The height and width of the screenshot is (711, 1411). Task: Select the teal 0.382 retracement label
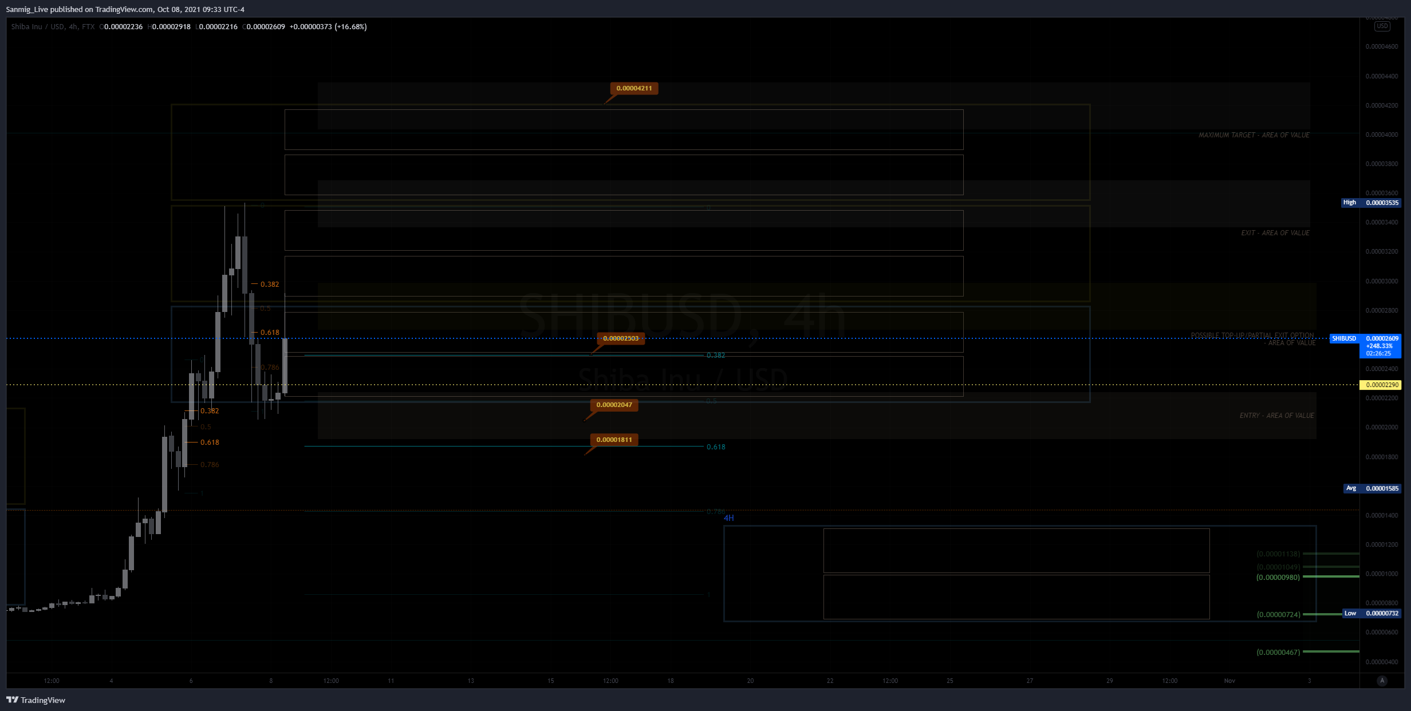[x=716, y=355]
